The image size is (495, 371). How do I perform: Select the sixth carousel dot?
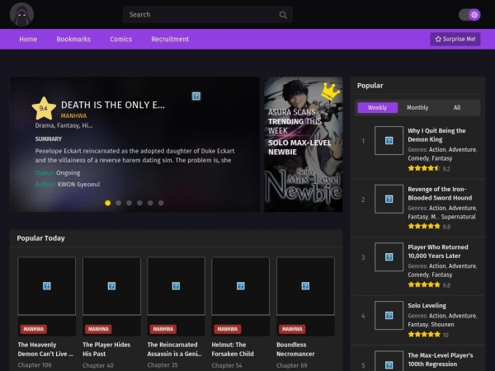click(x=161, y=203)
